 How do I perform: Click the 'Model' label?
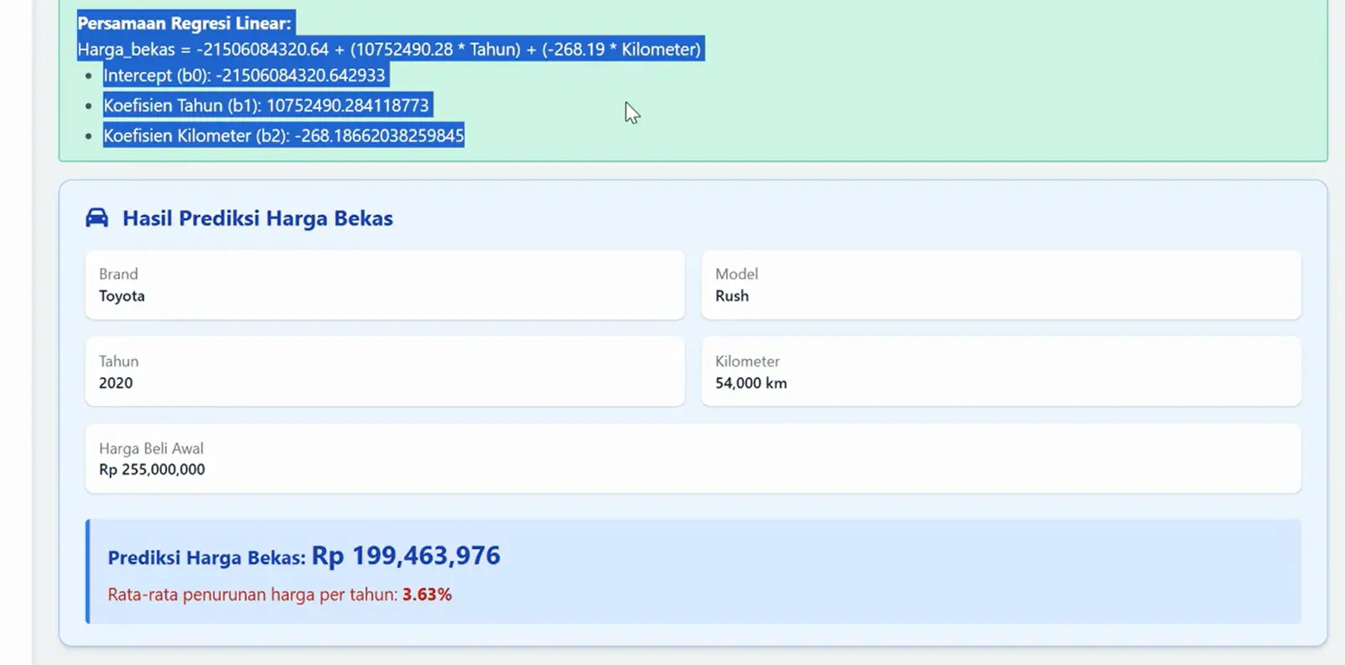(x=736, y=274)
